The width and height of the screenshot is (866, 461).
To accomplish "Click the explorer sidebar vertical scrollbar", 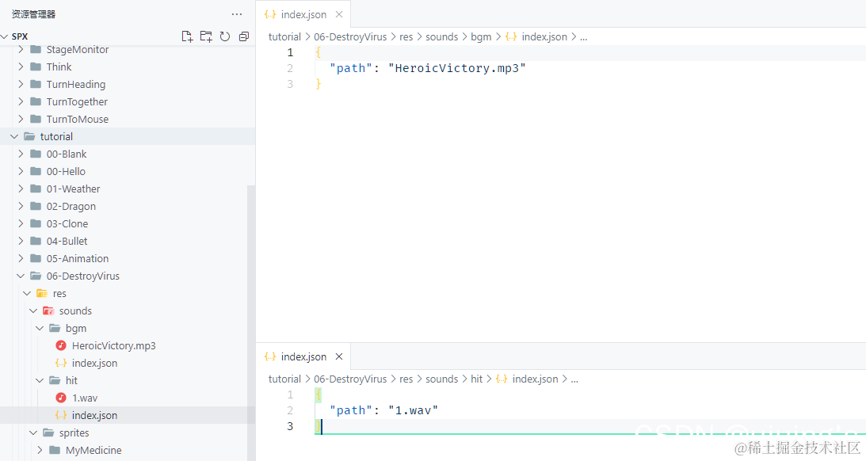I will click(250, 322).
